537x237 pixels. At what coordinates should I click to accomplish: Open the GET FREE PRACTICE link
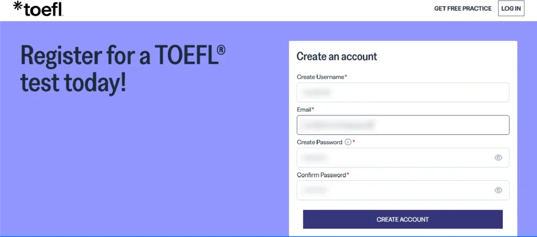463,8
